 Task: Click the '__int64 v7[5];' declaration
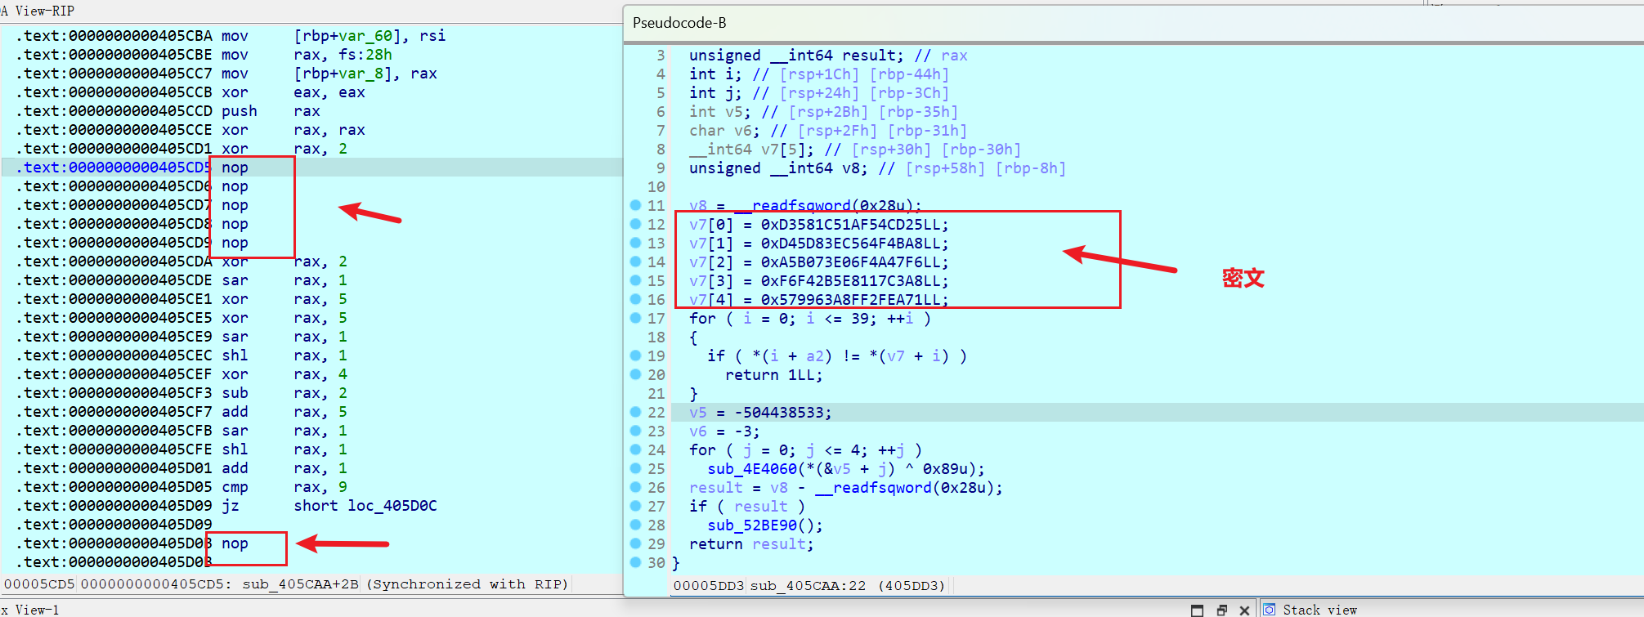coord(751,150)
